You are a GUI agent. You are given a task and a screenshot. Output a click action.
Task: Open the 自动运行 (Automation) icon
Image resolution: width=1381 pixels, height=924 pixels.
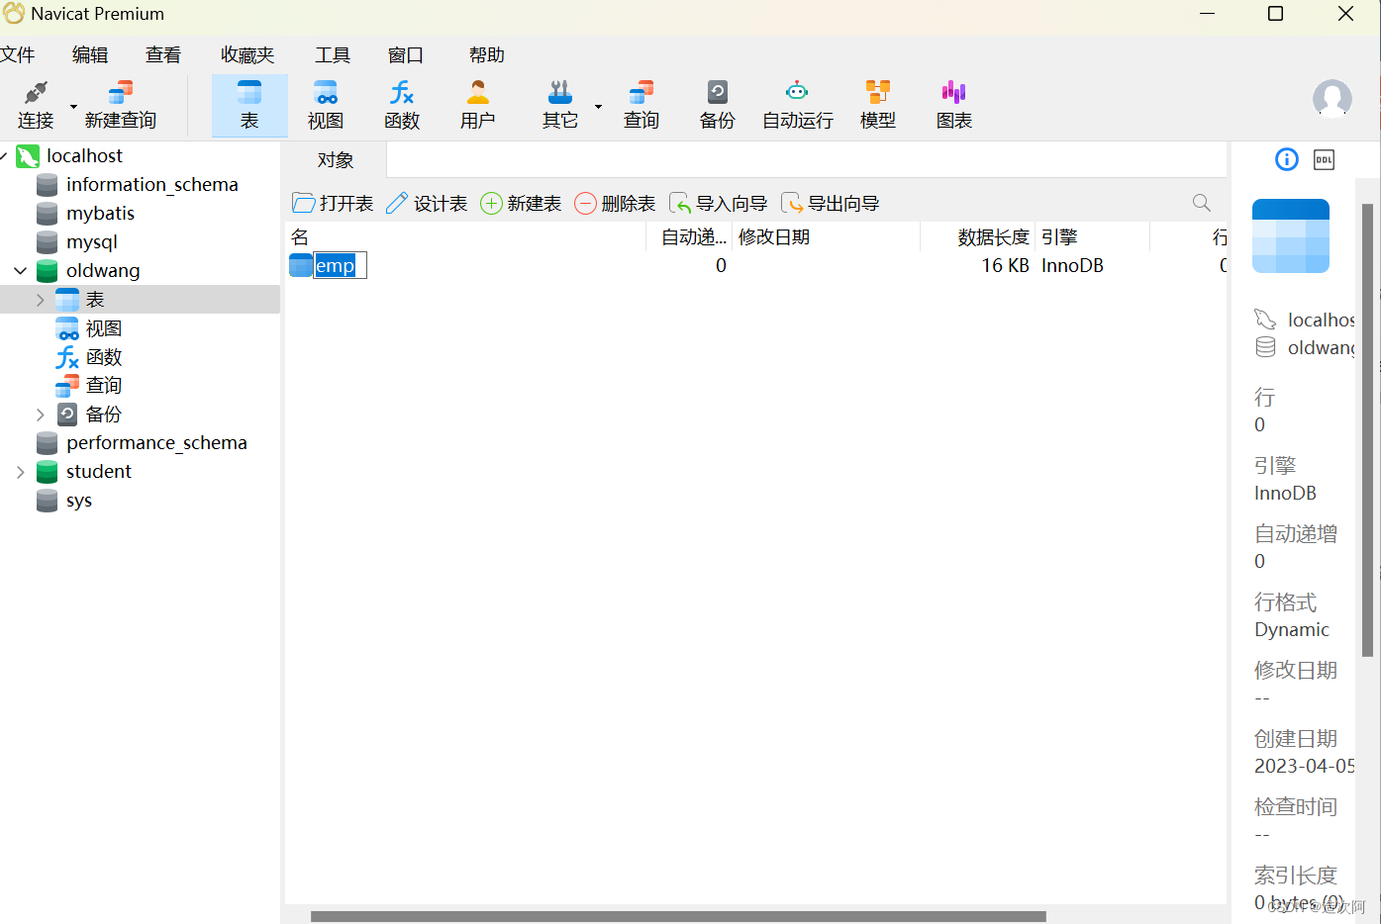tap(796, 103)
